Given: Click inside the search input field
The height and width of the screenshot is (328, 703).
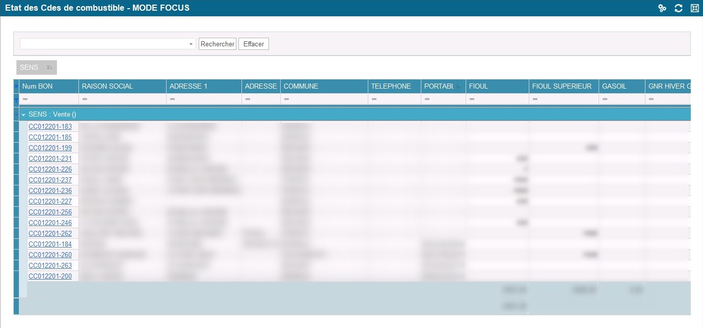Looking at the screenshot, I should pos(102,44).
